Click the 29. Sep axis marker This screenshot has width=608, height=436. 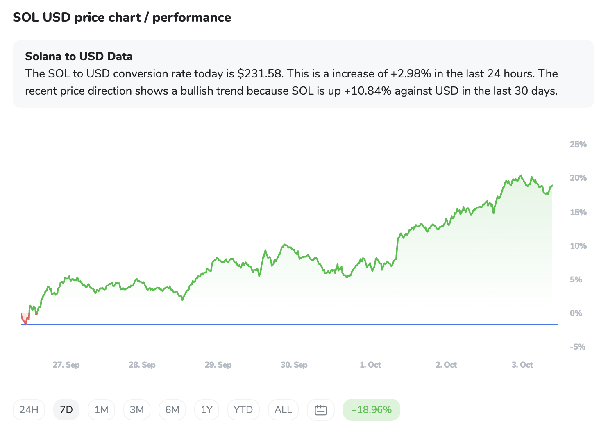coord(218,365)
